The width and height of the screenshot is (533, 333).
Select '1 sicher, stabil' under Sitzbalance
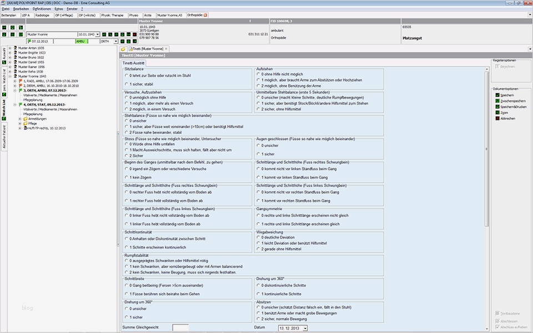click(x=127, y=84)
